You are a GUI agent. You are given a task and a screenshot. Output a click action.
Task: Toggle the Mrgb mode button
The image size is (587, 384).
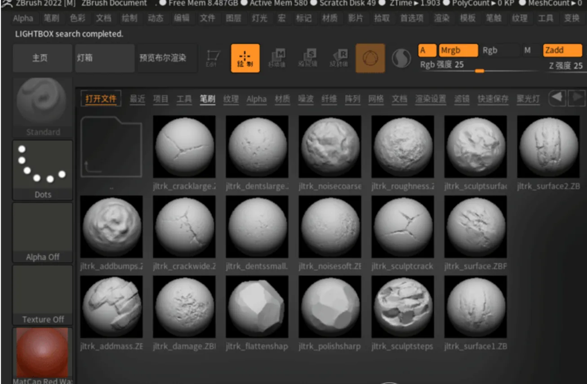(x=458, y=50)
